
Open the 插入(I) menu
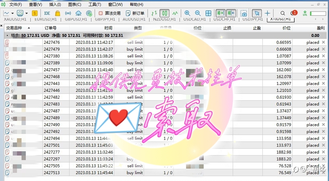click(x=55, y=5)
